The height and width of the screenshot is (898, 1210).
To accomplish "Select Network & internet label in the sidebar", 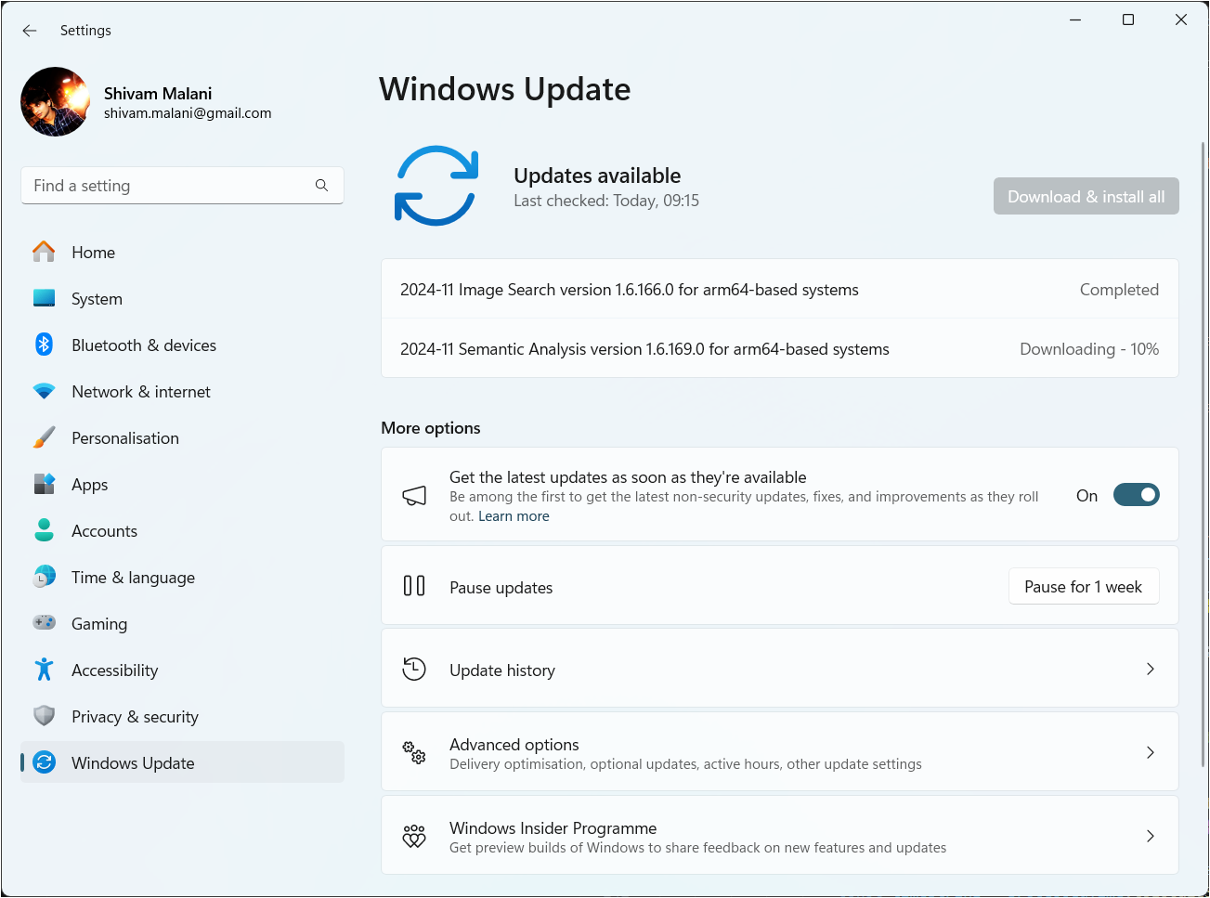I will (x=141, y=392).
